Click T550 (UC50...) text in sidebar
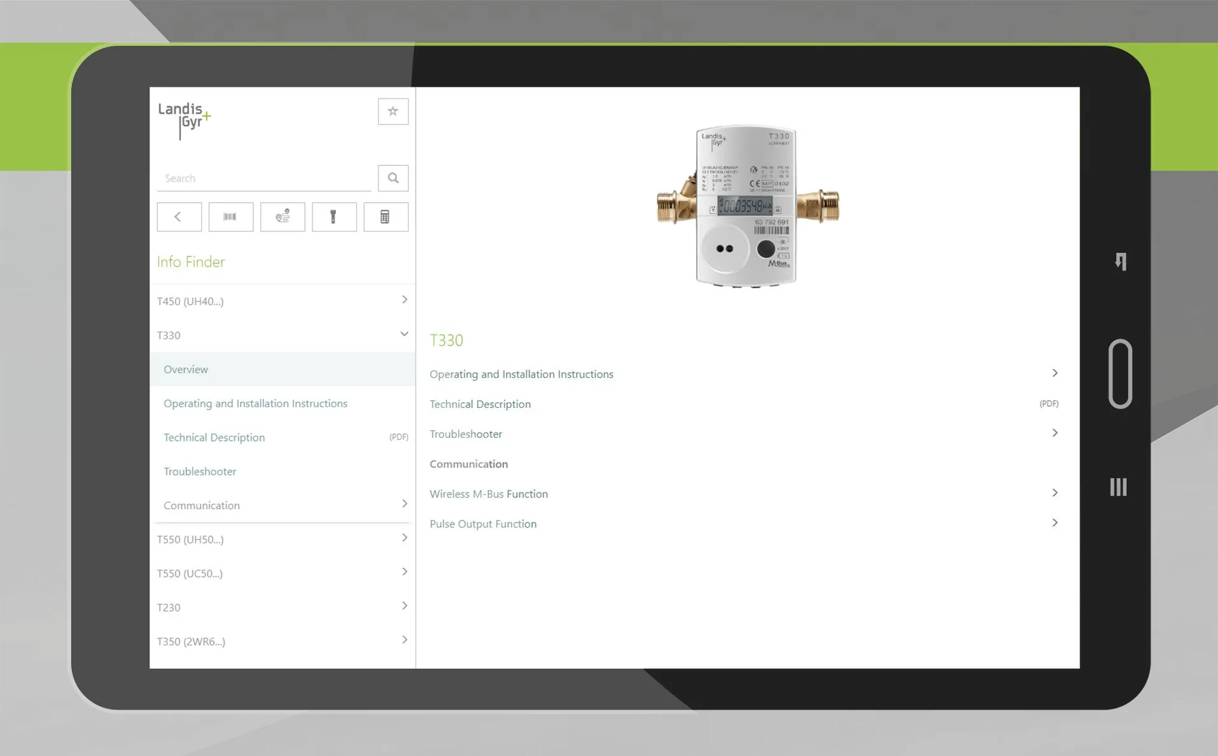This screenshot has width=1218, height=756. (x=190, y=573)
